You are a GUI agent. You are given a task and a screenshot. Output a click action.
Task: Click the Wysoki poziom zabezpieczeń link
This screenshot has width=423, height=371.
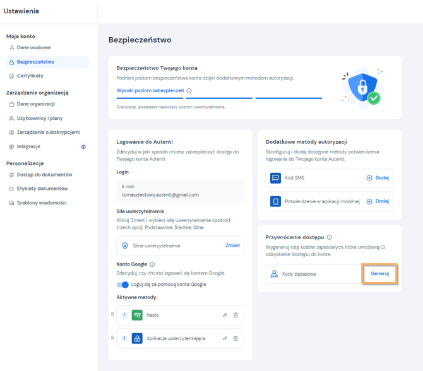click(x=150, y=91)
